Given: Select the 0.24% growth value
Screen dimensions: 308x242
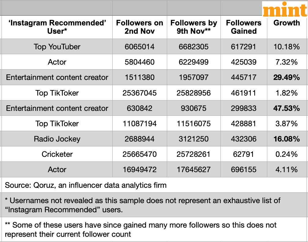Looking at the screenshot, I should tap(287, 154).
